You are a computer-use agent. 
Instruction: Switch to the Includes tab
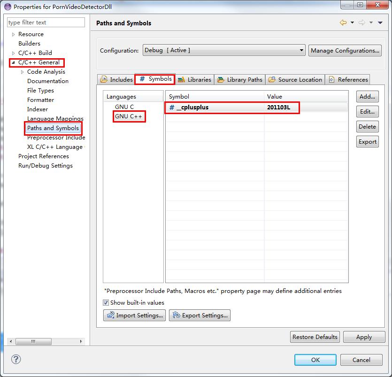point(116,79)
